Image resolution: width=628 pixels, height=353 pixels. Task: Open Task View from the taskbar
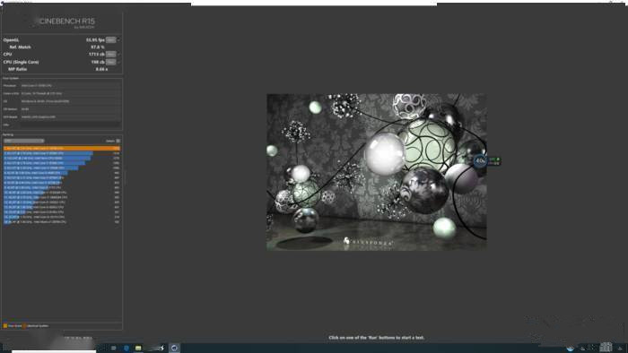click(x=114, y=348)
